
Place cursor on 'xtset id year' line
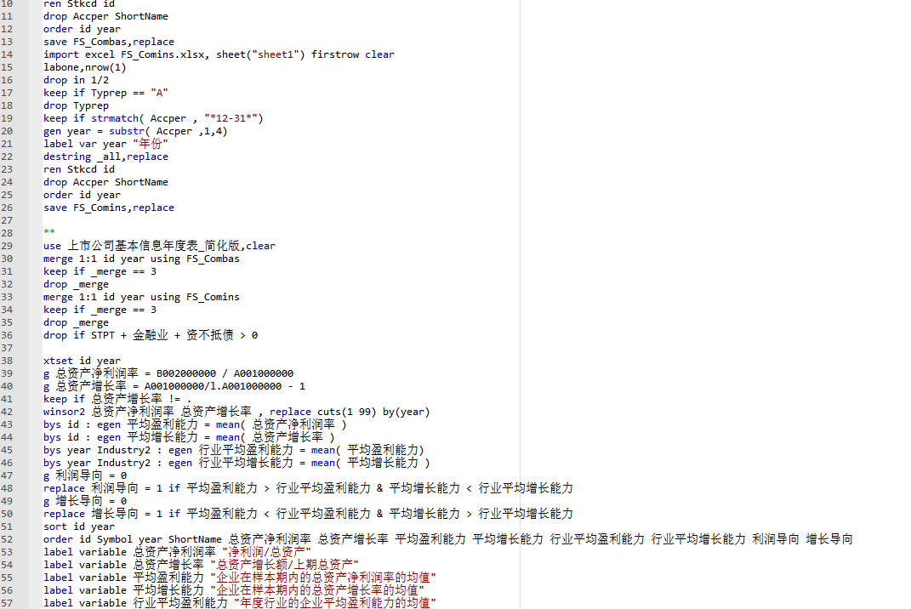(82, 361)
